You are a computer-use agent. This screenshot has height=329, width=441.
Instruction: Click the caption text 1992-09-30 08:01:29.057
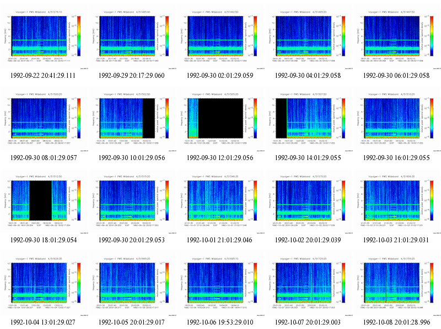click(44, 158)
